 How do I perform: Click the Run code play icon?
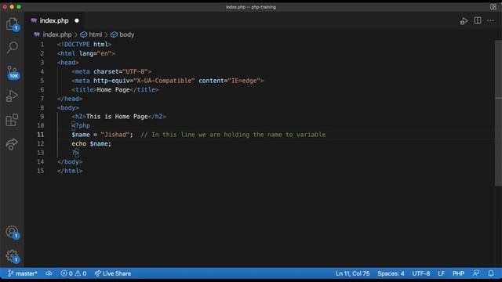click(x=464, y=21)
